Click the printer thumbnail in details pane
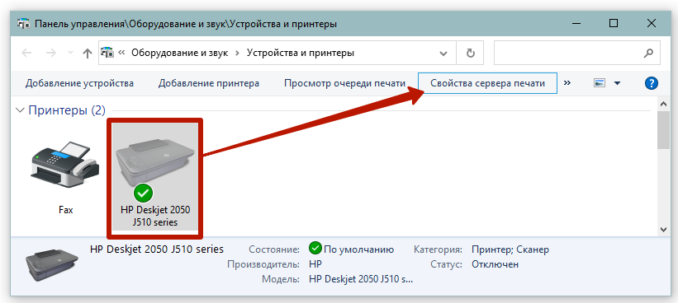Viewport: 678px width, 303px height. 52,265
